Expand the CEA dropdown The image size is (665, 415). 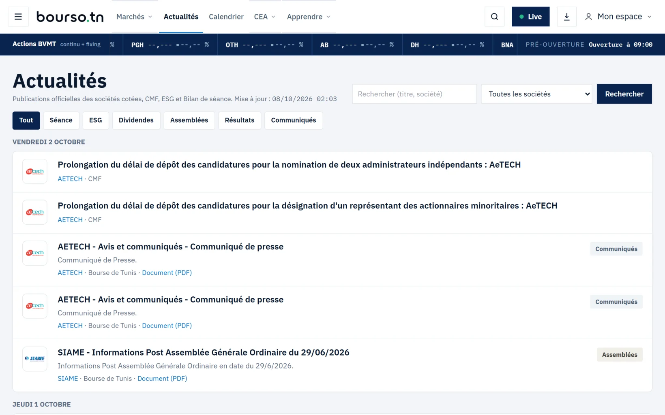[265, 17]
